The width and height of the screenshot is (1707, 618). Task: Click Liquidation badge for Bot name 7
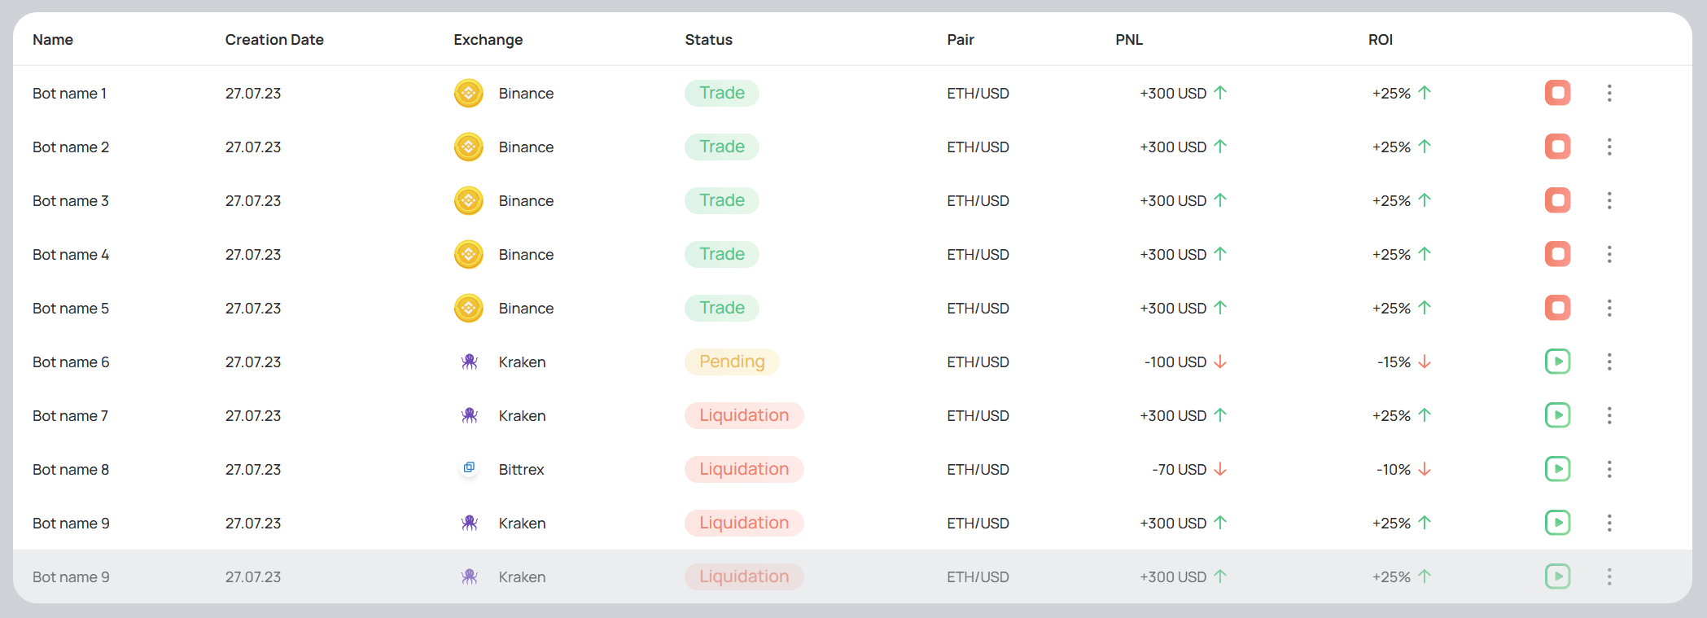point(744,415)
